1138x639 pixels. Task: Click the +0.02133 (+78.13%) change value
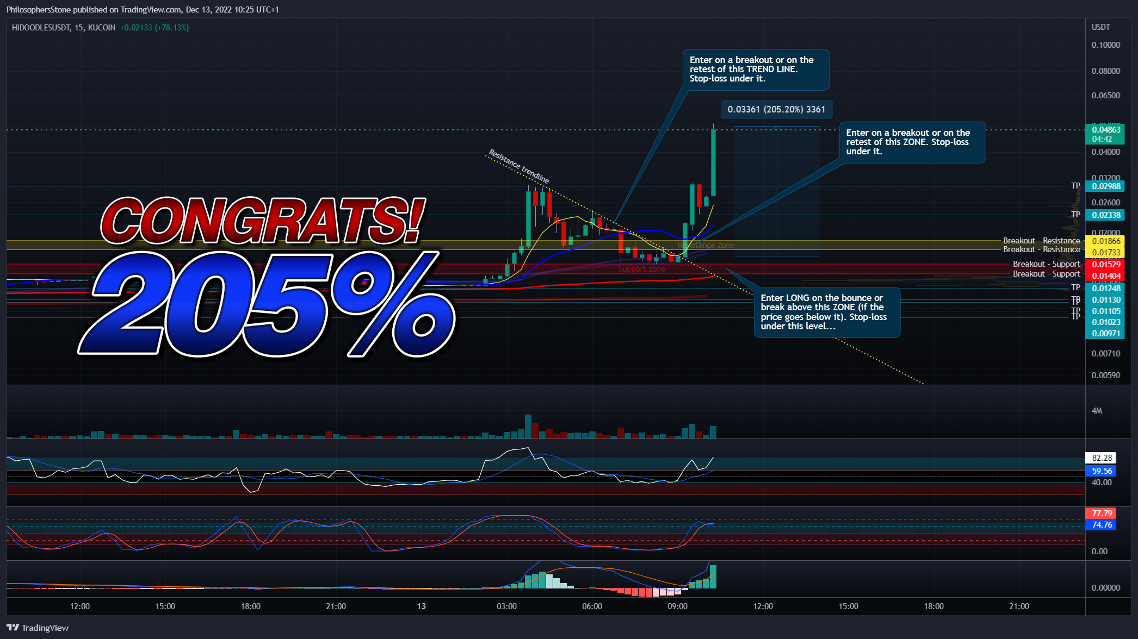(x=154, y=28)
